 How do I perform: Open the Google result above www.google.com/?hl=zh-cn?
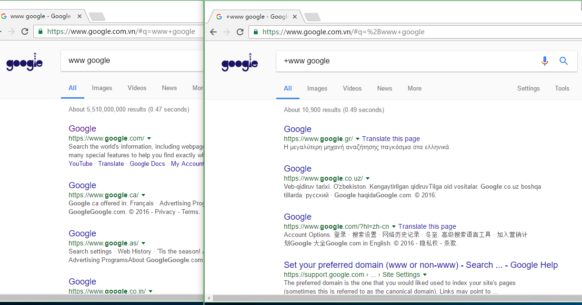[x=298, y=217]
